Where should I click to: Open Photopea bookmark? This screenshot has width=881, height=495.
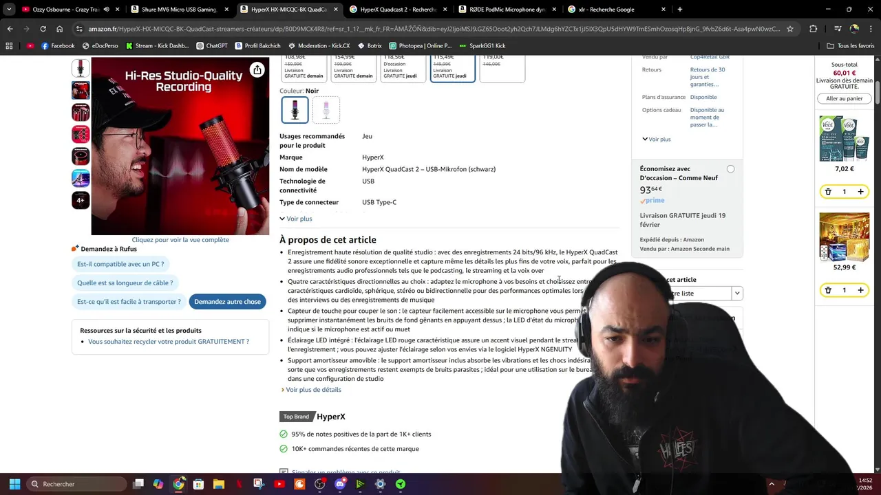pyautogui.click(x=421, y=45)
